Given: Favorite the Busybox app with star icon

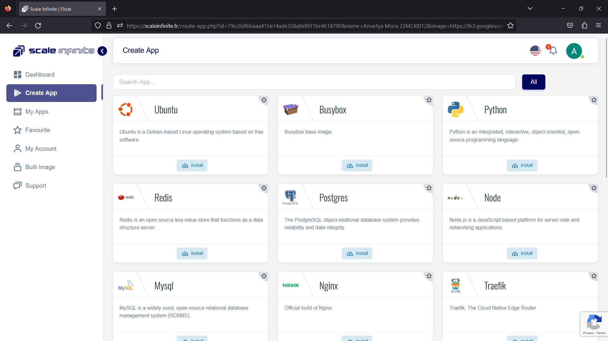Looking at the screenshot, I should tap(429, 100).
